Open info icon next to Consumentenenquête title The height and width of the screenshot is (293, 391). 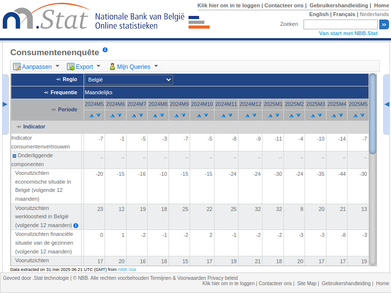tap(105, 50)
